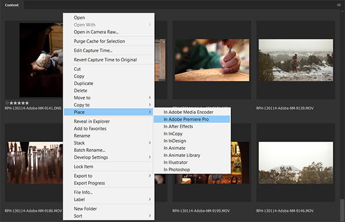Select the snowy hiker video thumbnail
Viewport: 345px width, 222px height.
click(296, 60)
